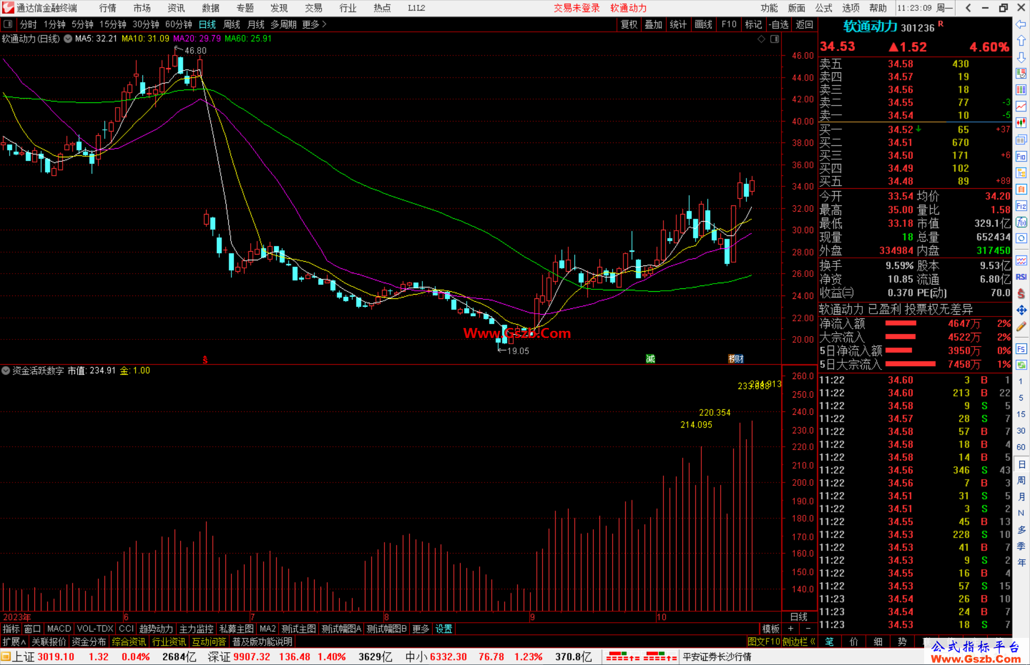Switch to the 分时 intraday view

[x=28, y=24]
